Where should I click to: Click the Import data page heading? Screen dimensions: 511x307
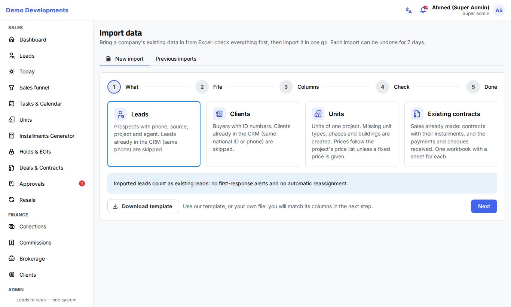click(121, 33)
